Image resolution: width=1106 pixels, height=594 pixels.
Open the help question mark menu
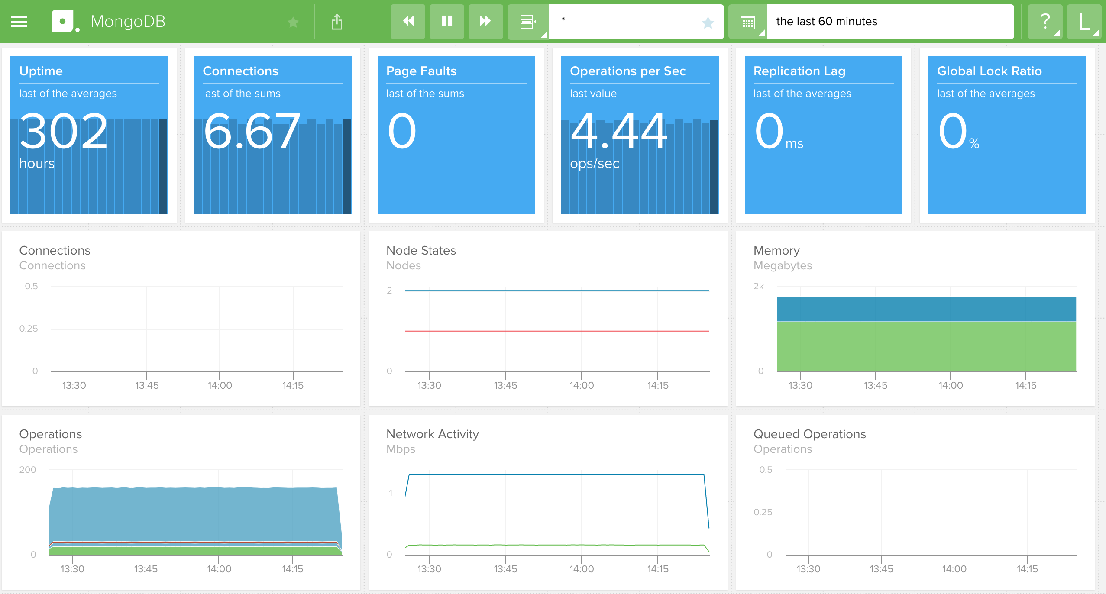[x=1045, y=22]
